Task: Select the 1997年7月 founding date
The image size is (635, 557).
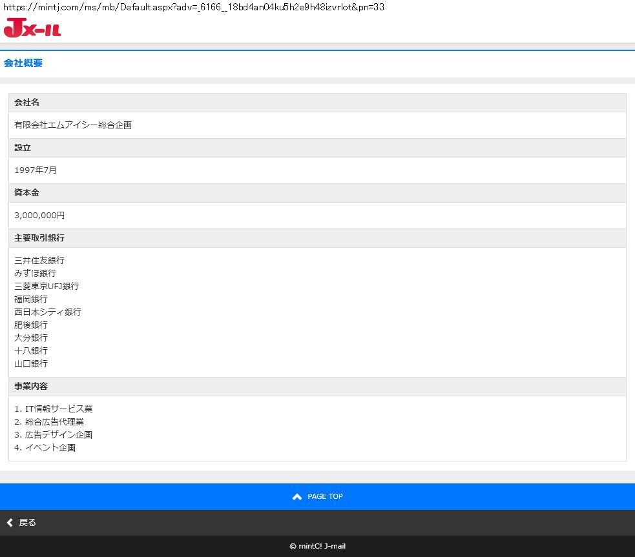Action: pos(36,170)
